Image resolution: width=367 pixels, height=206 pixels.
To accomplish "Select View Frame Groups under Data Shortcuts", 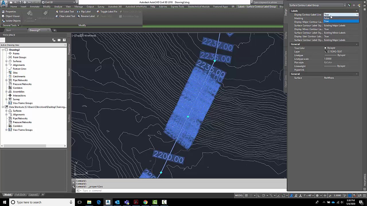I will pyautogui.click(x=23, y=130).
